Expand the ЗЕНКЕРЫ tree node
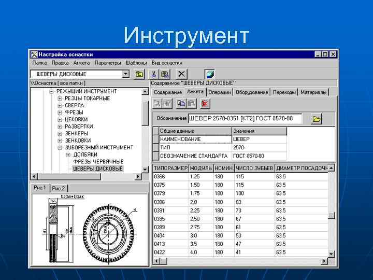 tap(60, 134)
